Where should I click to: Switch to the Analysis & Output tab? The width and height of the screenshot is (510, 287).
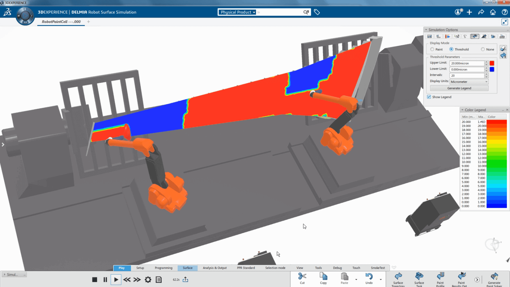coord(214,268)
